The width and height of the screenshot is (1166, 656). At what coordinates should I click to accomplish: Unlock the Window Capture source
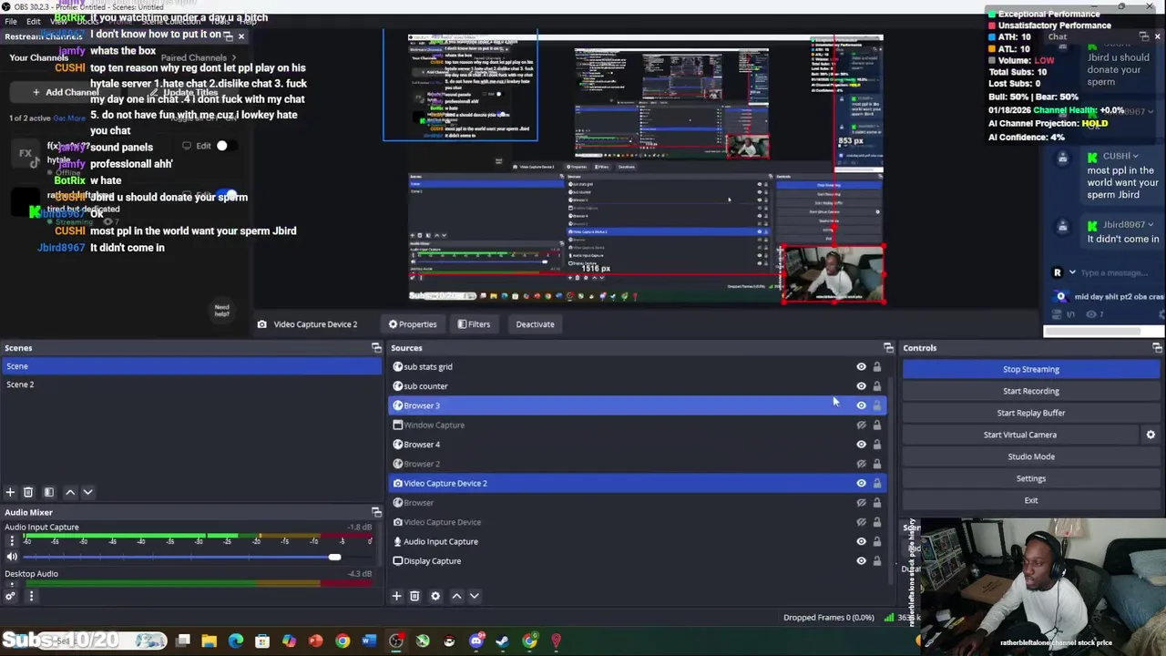877,425
